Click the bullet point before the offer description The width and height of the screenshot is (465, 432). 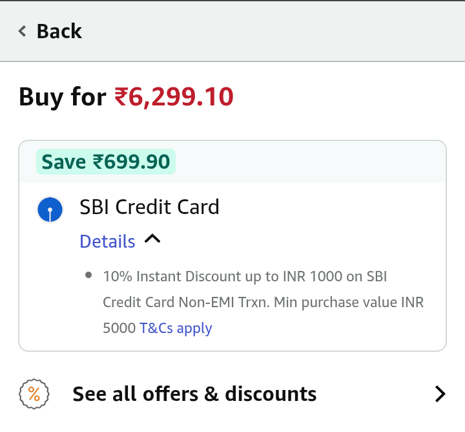click(x=88, y=275)
